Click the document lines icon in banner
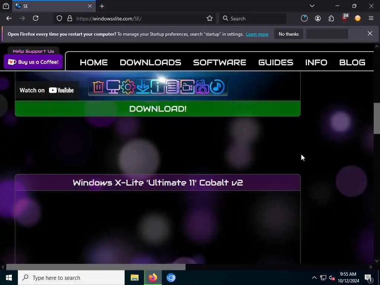The height and width of the screenshot is (285, 380). click(x=172, y=87)
